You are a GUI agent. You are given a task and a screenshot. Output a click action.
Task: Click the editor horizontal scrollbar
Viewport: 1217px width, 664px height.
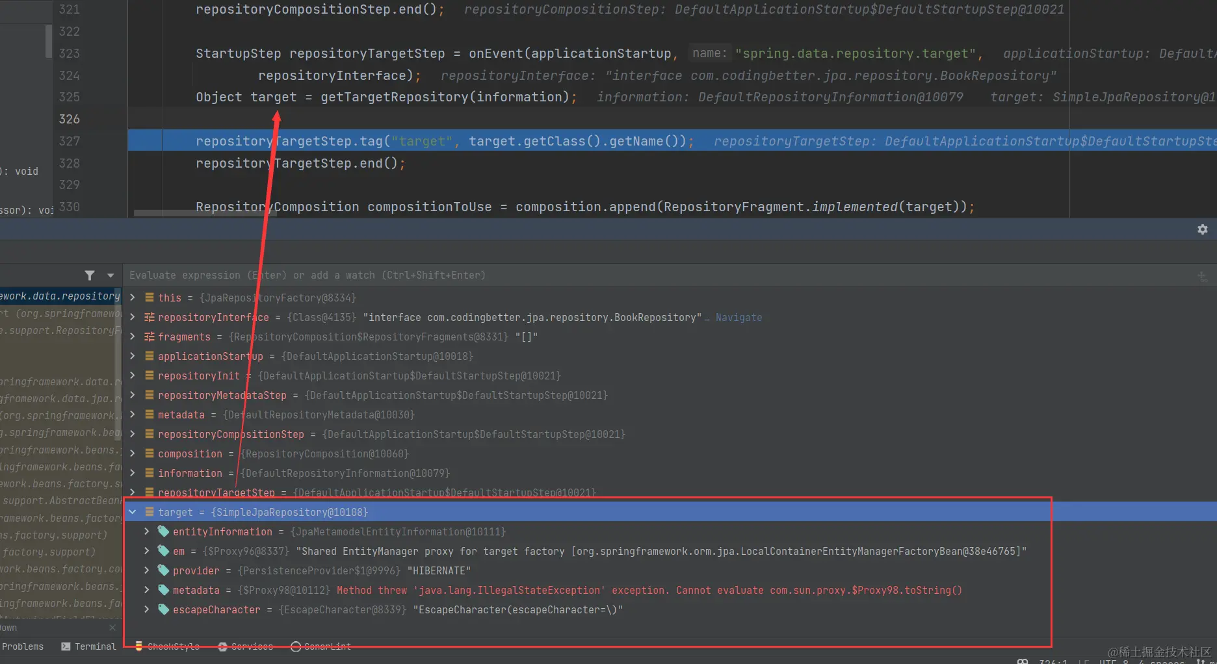tap(205, 213)
